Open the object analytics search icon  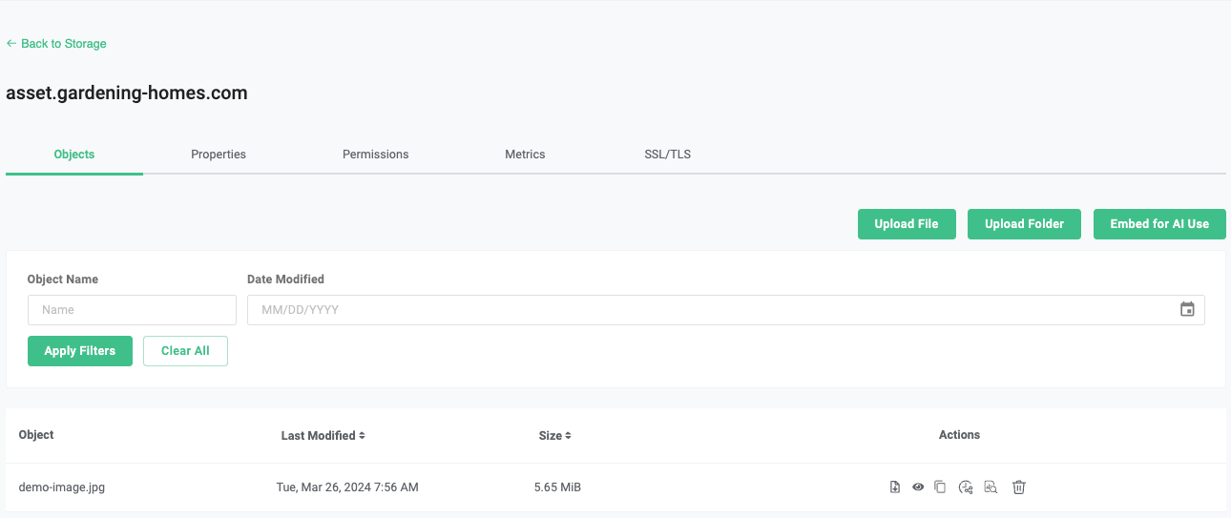pos(991,487)
